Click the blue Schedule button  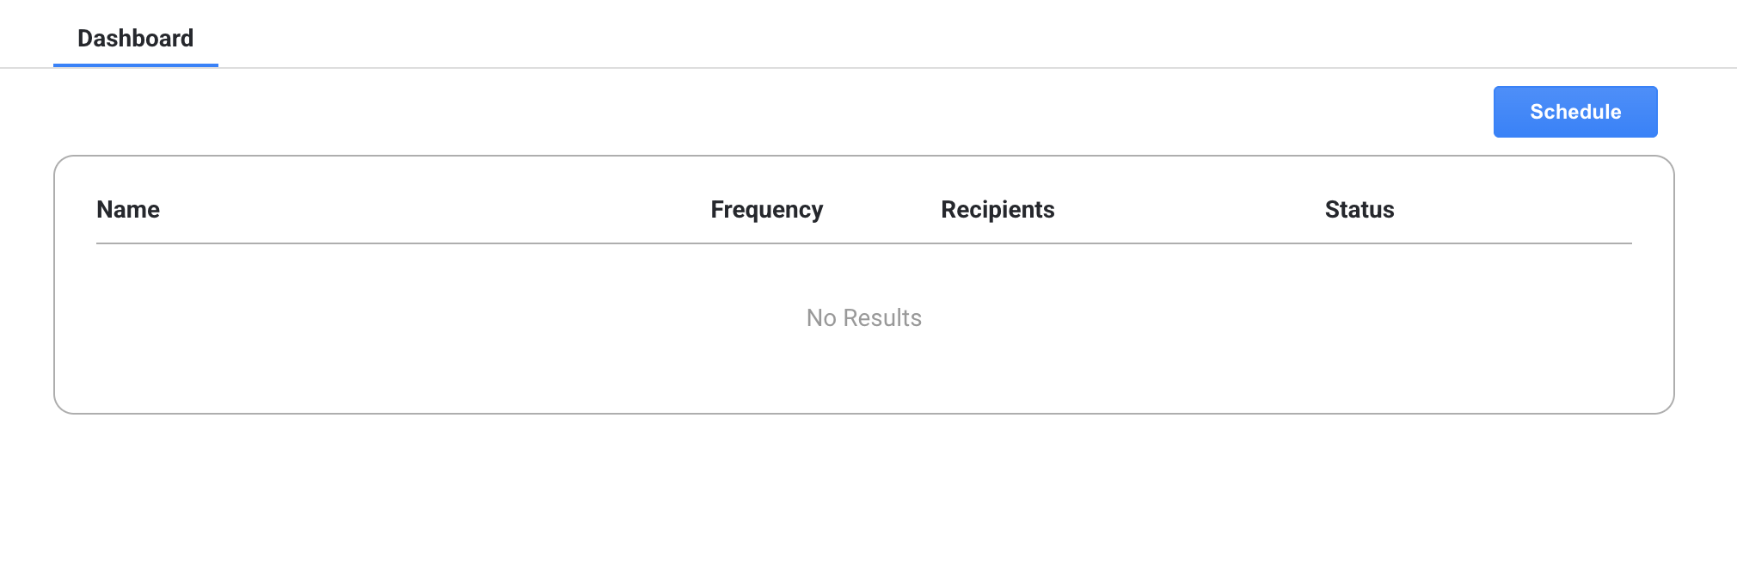(1574, 112)
